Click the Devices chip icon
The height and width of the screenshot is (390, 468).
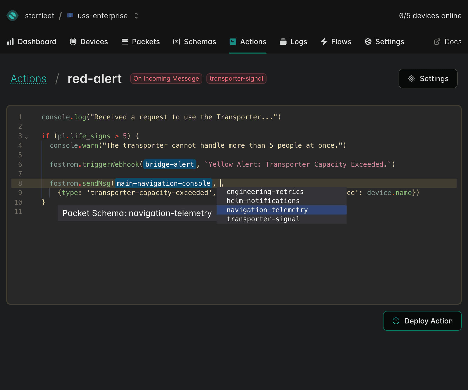(73, 42)
